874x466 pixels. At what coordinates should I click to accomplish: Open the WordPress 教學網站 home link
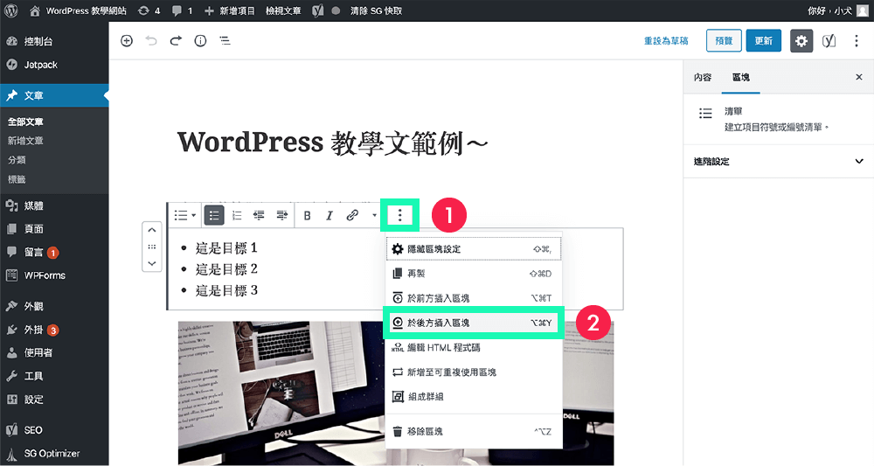pos(78,10)
